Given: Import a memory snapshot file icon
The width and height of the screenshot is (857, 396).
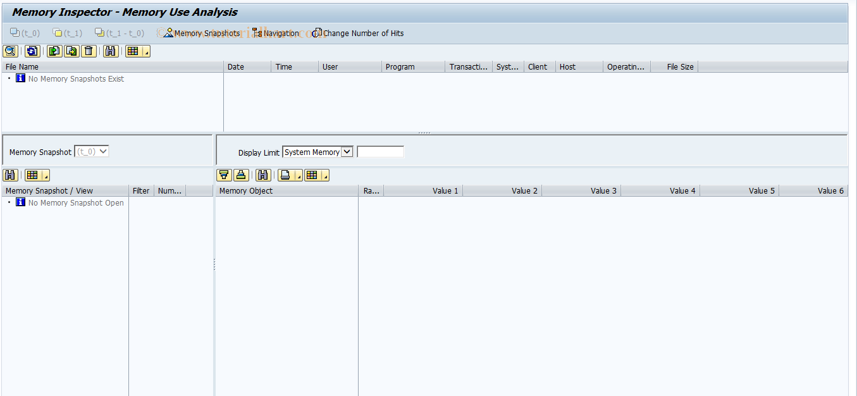Looking at the screenshot, I should [x=54, y=51].
